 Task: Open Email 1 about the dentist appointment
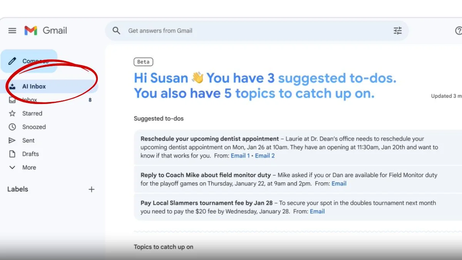coord(240,156)
